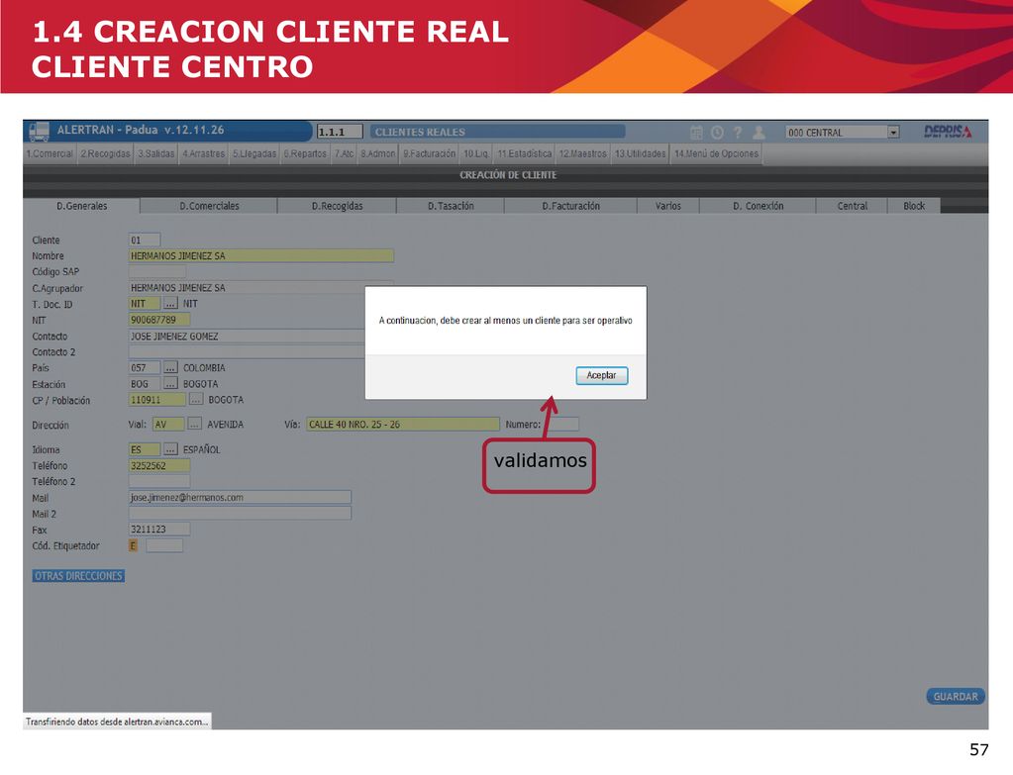1013x775 pixels.
Task: Click the 1.1.1 code input field
Action: point(340,132)
